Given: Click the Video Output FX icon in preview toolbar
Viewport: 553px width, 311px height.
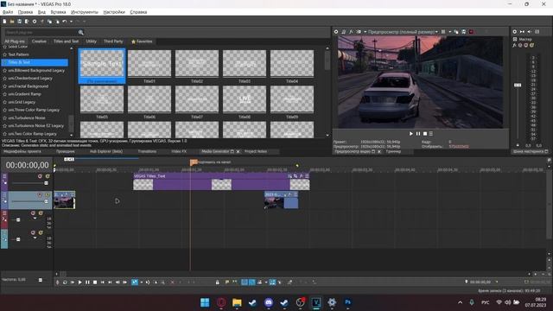Looking at the screenshot, I should click(x=351, y=32).
